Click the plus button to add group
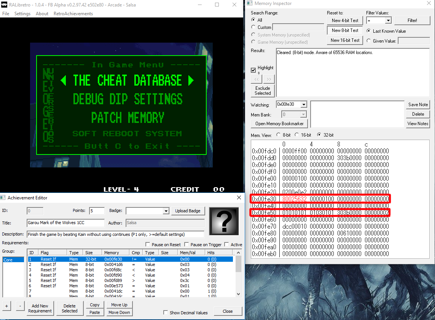The width and height of the screenshot is (435, 320). click(x=7, y=306)
